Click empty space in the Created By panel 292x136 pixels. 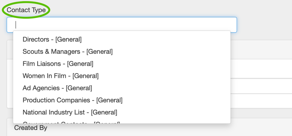tap(175, 129)
